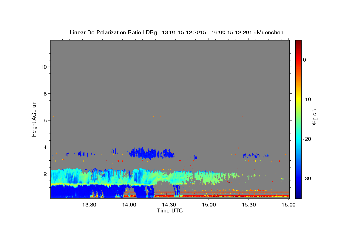Click the colorbar value '-30'

pos(307,178)
